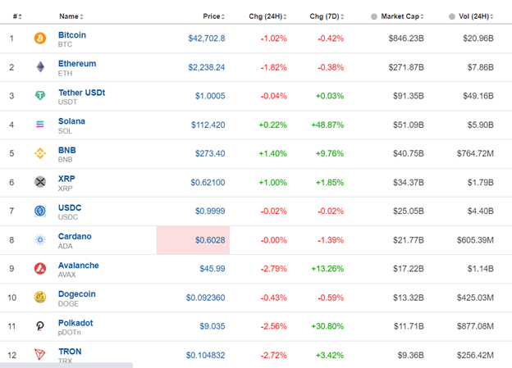Open the BNB name link
This screenshot has height=368, width=512.
(x=67, y=150)
